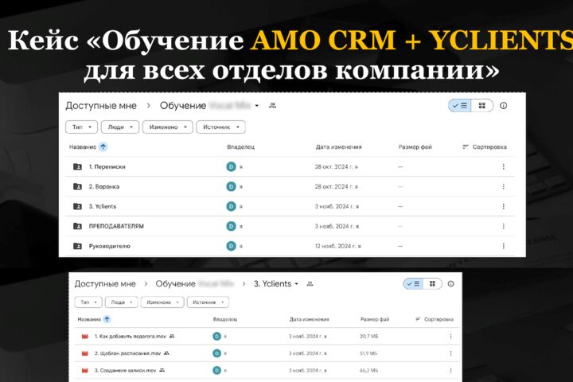The width and height of the screenshot is (573, 382).
Task: Open Изменено filter in top panel
Action: point(167,127)
